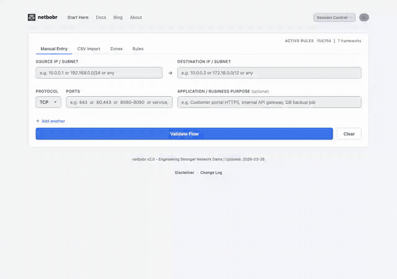Select the Rules tab
This screenshot has width=397, height=279.
click(x=138, y=48)
